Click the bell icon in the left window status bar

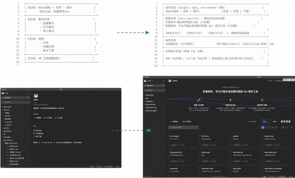click(x=9, y=166)
